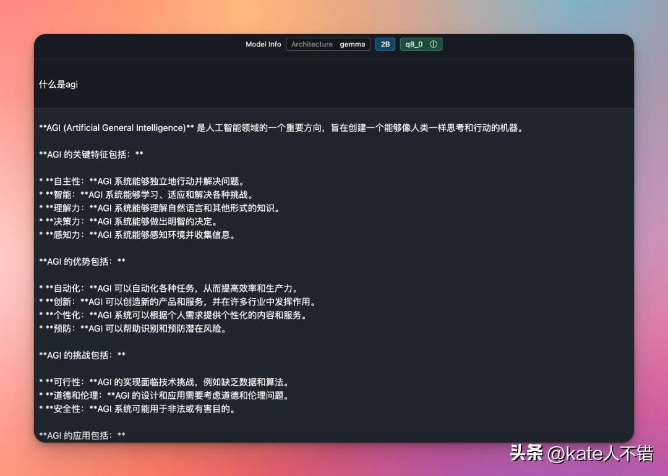Click the Architecture gemma badge
This screenshot has width=668, height=476.
click(328, 45)
